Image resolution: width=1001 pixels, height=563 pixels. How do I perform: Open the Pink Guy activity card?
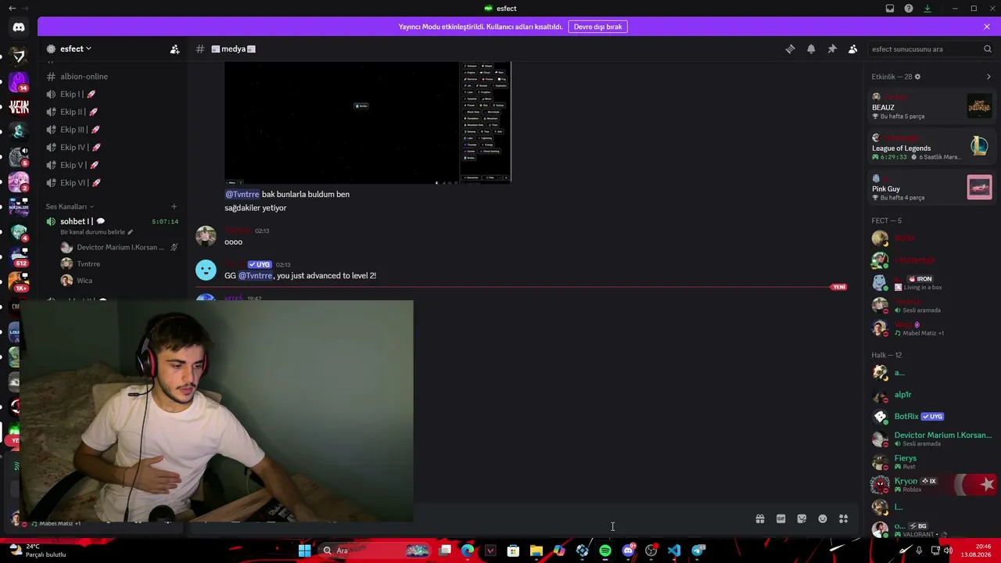(931, 187)
